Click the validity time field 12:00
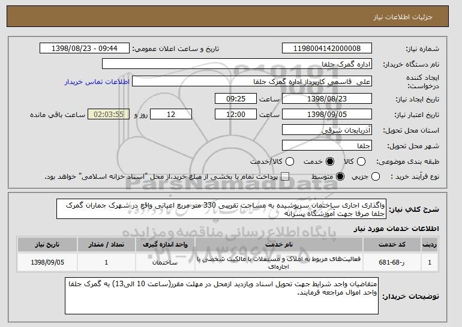462x327 pixels. (x=236, y=115)
